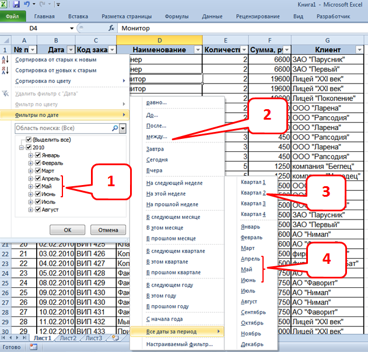Open the Name Box dropdown arrow
Image resolution: width=368 pixels, height=352 pixels.
pyautogui.click(x=72, y=28)
